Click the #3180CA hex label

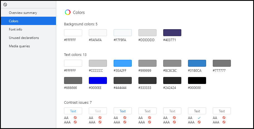point(195,71)
